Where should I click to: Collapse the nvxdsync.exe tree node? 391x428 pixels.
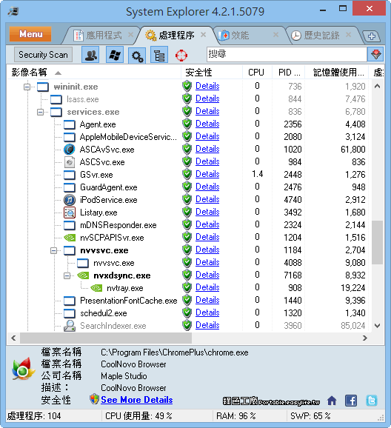click(x=67, y=275)
